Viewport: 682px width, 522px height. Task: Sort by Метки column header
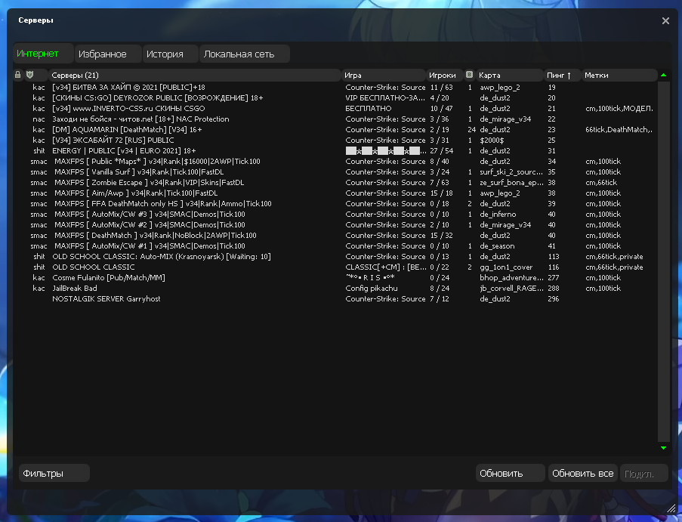point(619,76)
